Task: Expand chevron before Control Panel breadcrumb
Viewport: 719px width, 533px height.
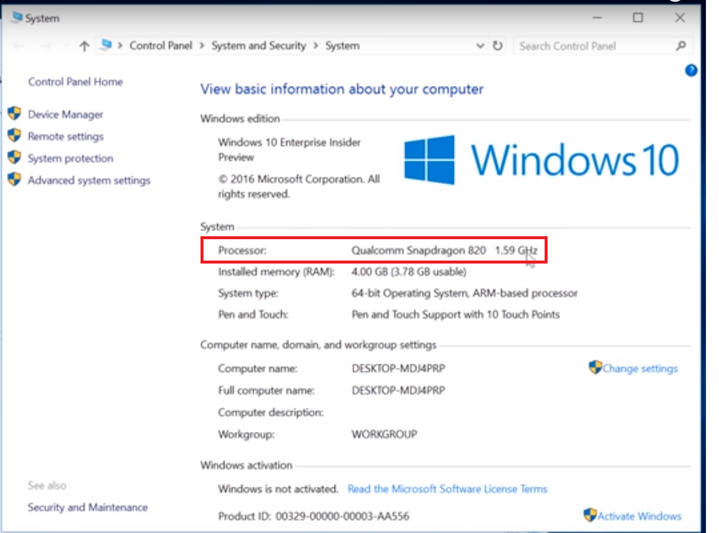Action: (120, 46)
